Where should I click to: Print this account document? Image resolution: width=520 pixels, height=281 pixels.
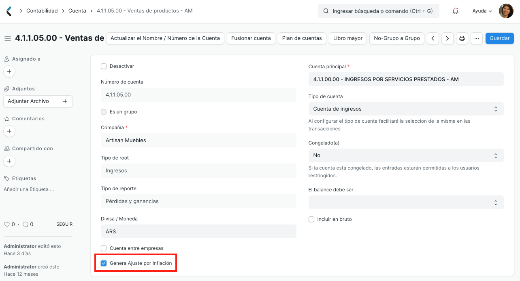pyautogui.click(x=462, y=38)
